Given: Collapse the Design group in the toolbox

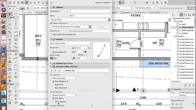Looking at the screenshot, I should (8, 17).
